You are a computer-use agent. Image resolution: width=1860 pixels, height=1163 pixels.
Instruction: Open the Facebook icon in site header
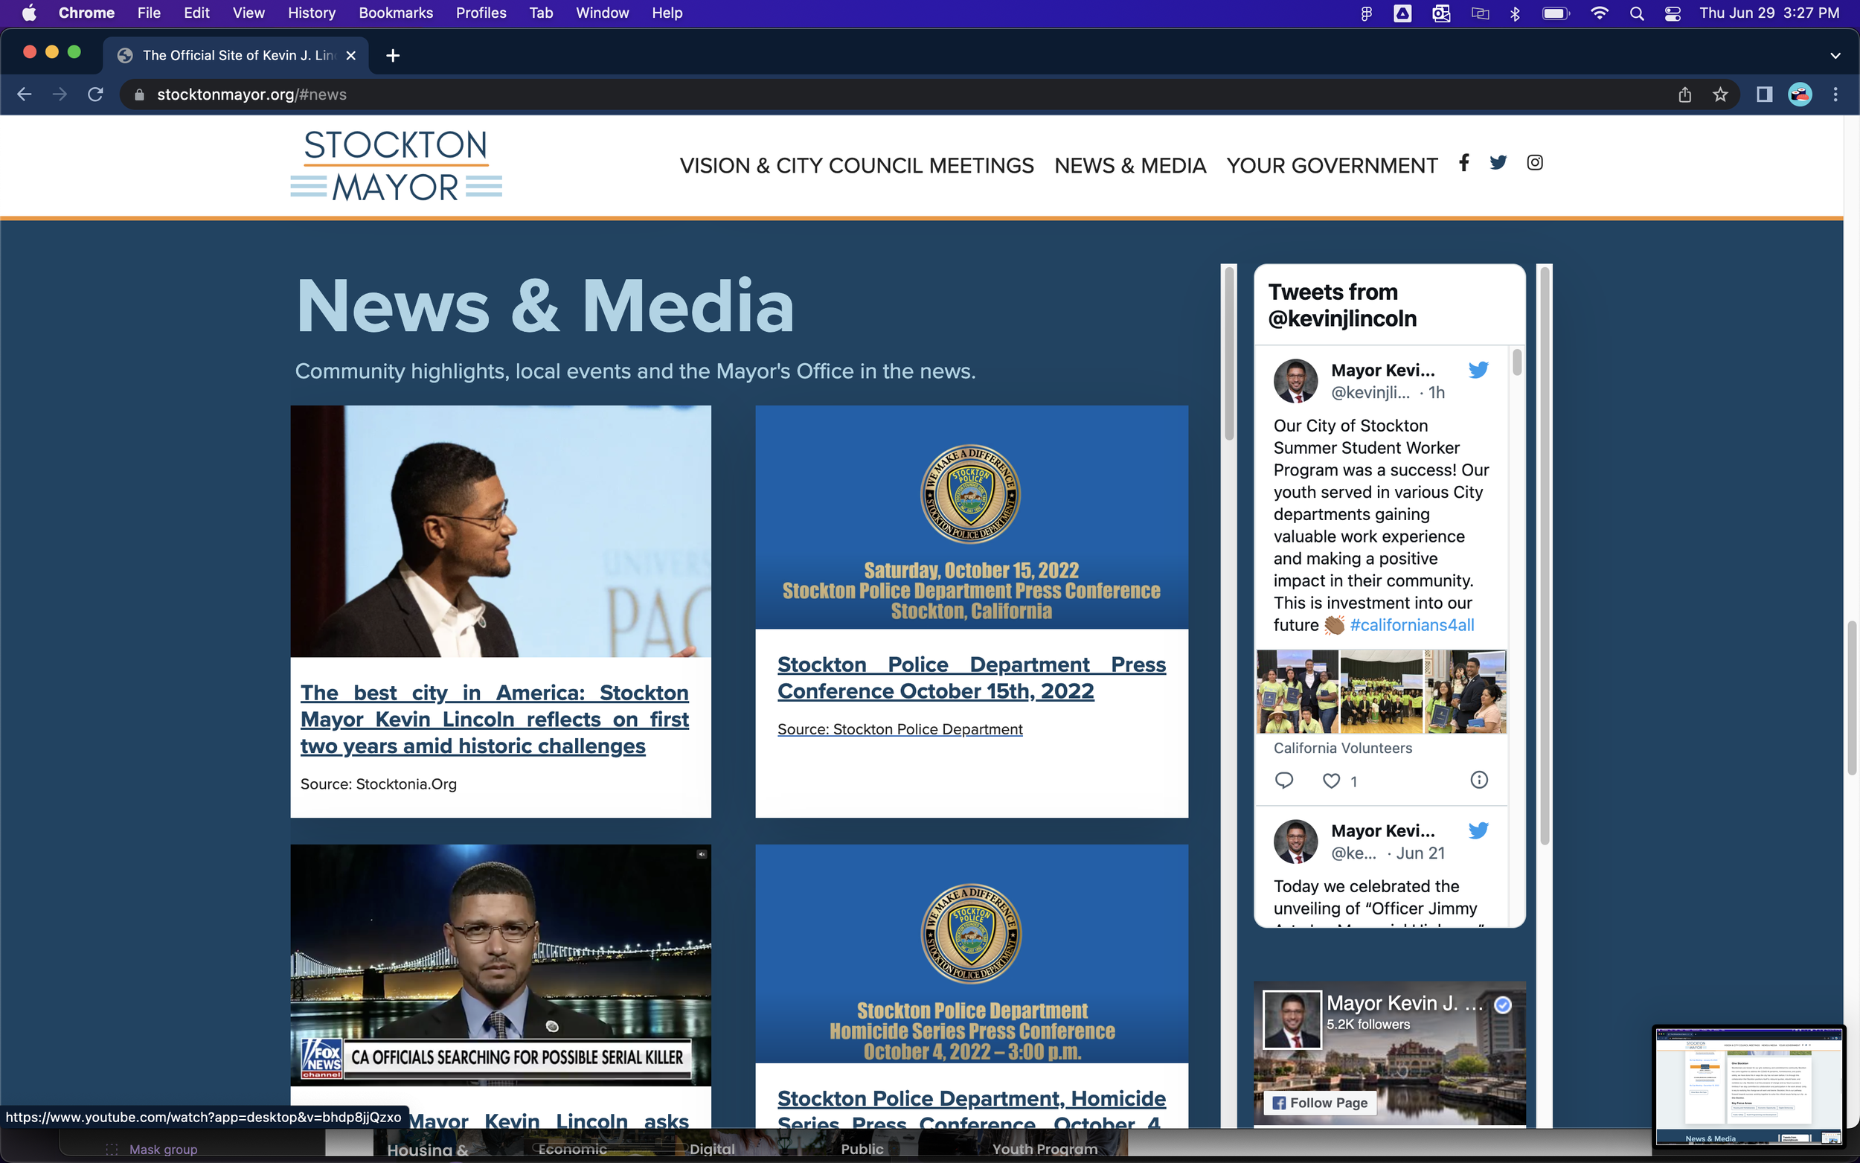pos(1464,162)
